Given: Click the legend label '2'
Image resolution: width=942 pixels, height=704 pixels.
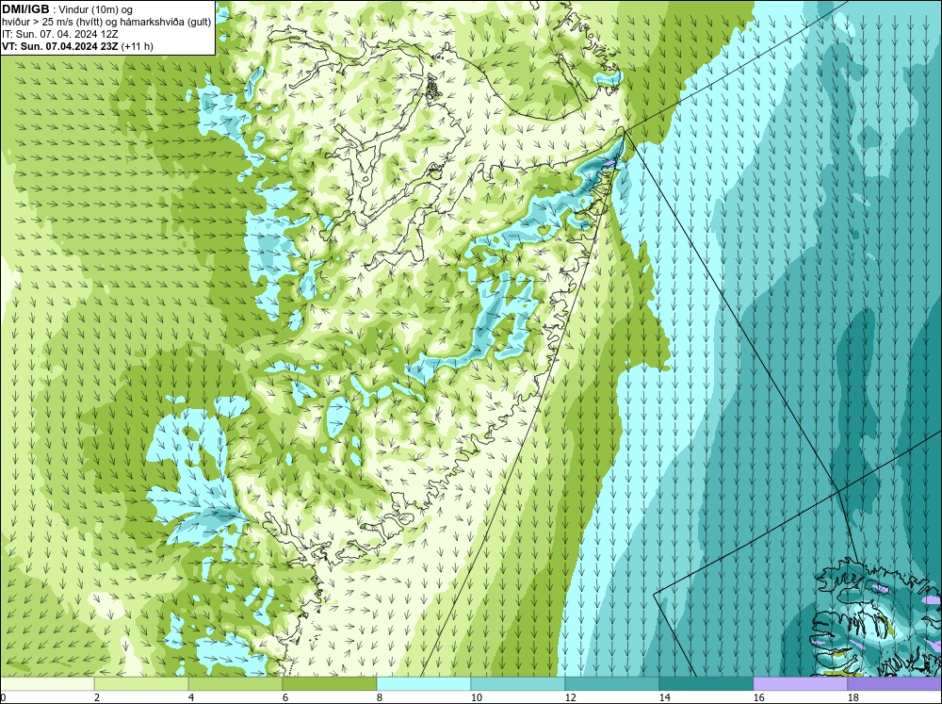Looking at the screenshot, I should coord(97,697).
